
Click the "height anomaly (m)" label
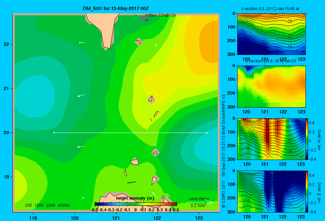135,198
